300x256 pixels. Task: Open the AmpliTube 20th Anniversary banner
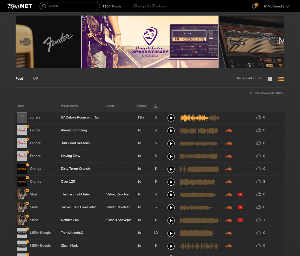[150, 42]
